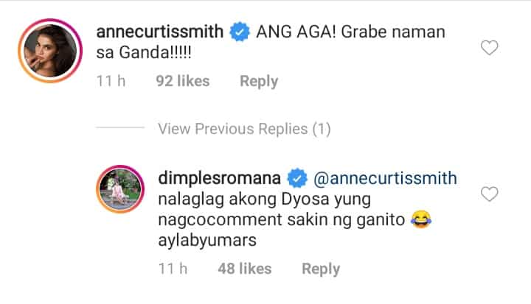Image resolution: width=531 pixels, height=304 pixels.
Task: Click the 11 h timestamp under dimplesromana's reply
Action: [173, 269]
